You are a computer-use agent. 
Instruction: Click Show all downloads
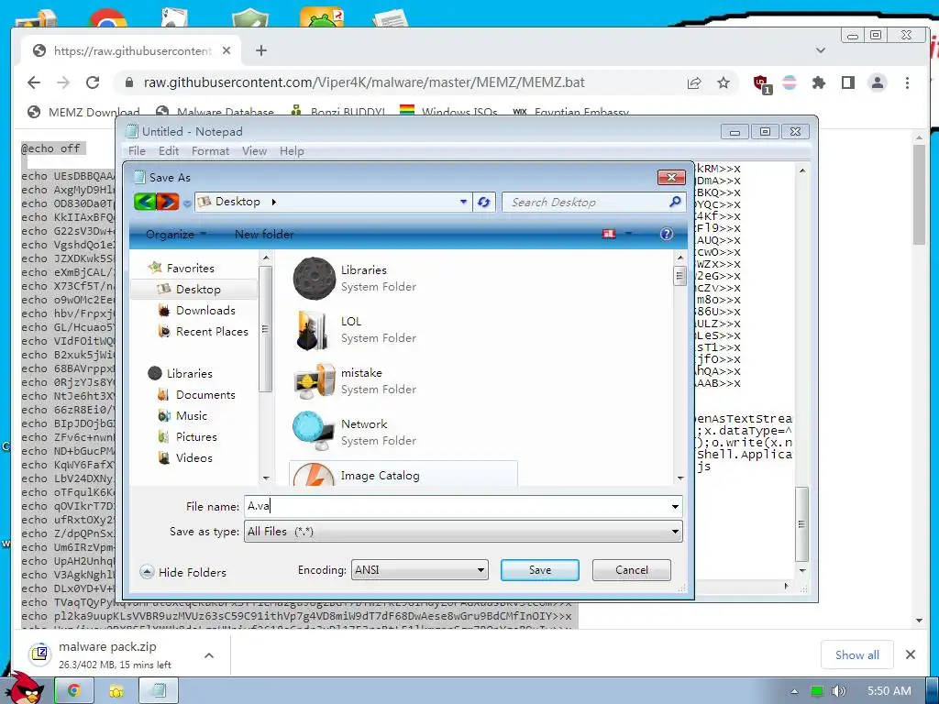(x=857, y=654)
